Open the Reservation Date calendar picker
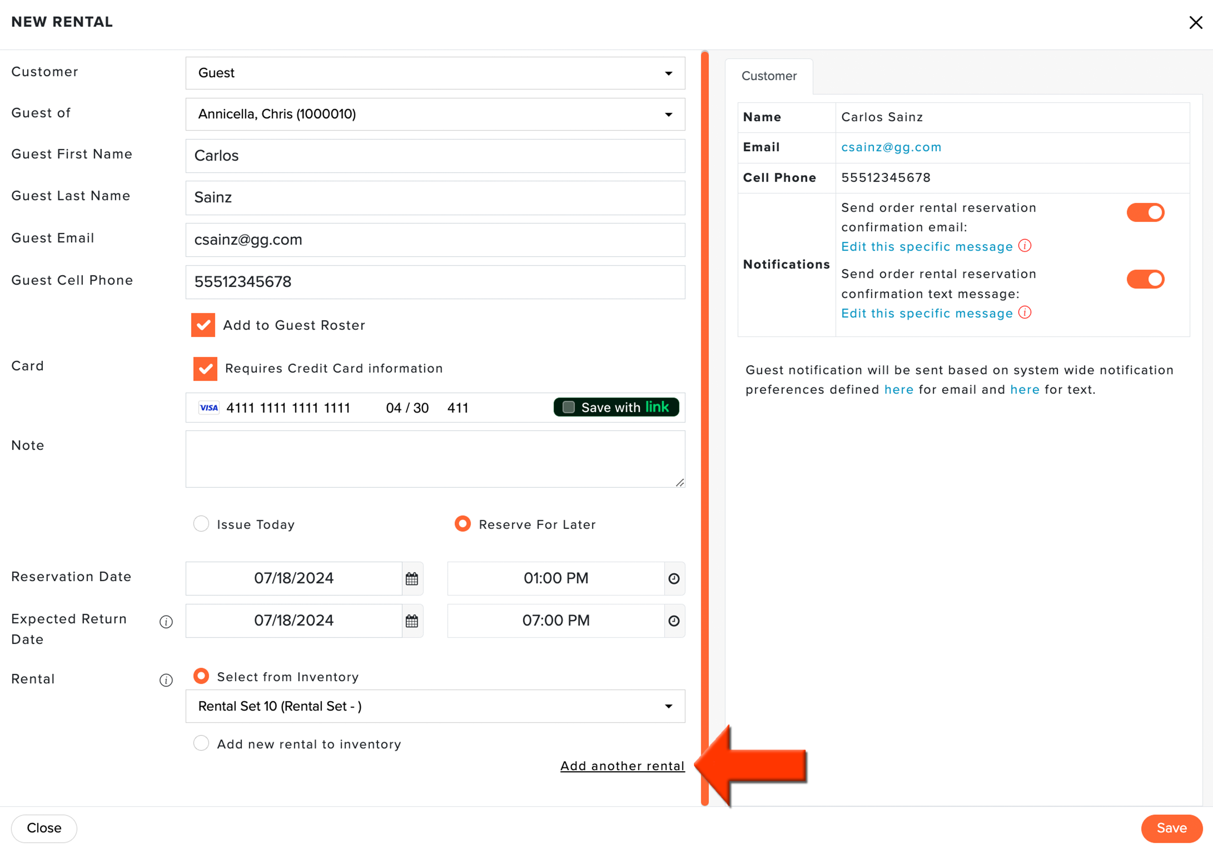 point(412,579)
